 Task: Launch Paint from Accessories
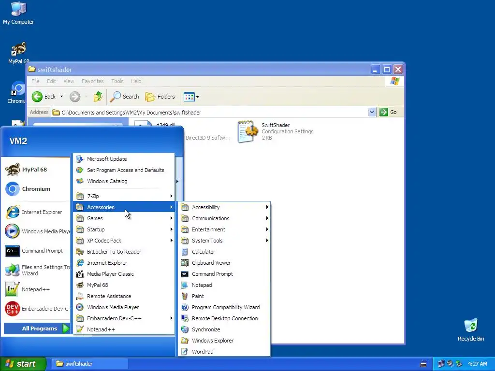[224, 296]
